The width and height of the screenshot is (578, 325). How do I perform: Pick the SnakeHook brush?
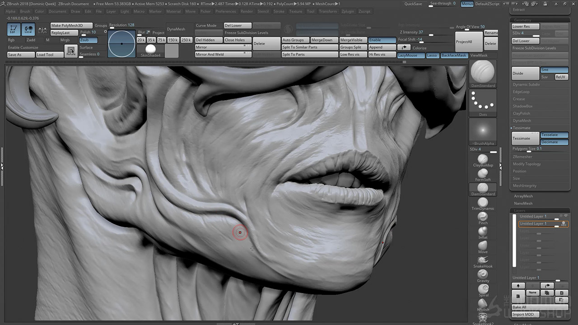pos(483,260)
